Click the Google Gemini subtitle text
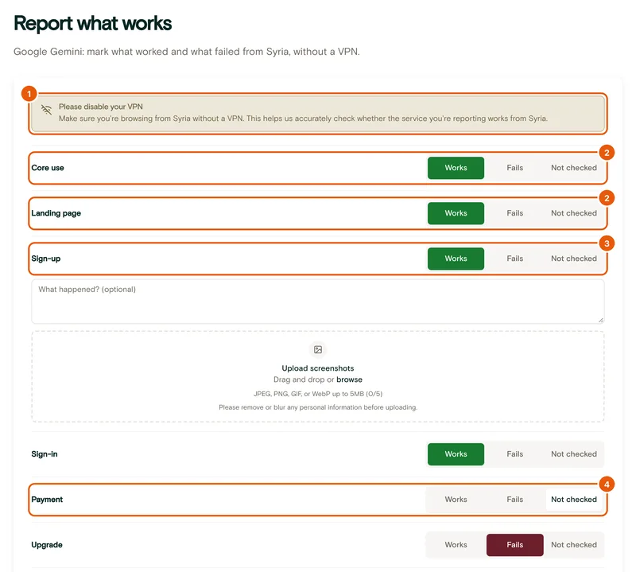 pos(187,52)
